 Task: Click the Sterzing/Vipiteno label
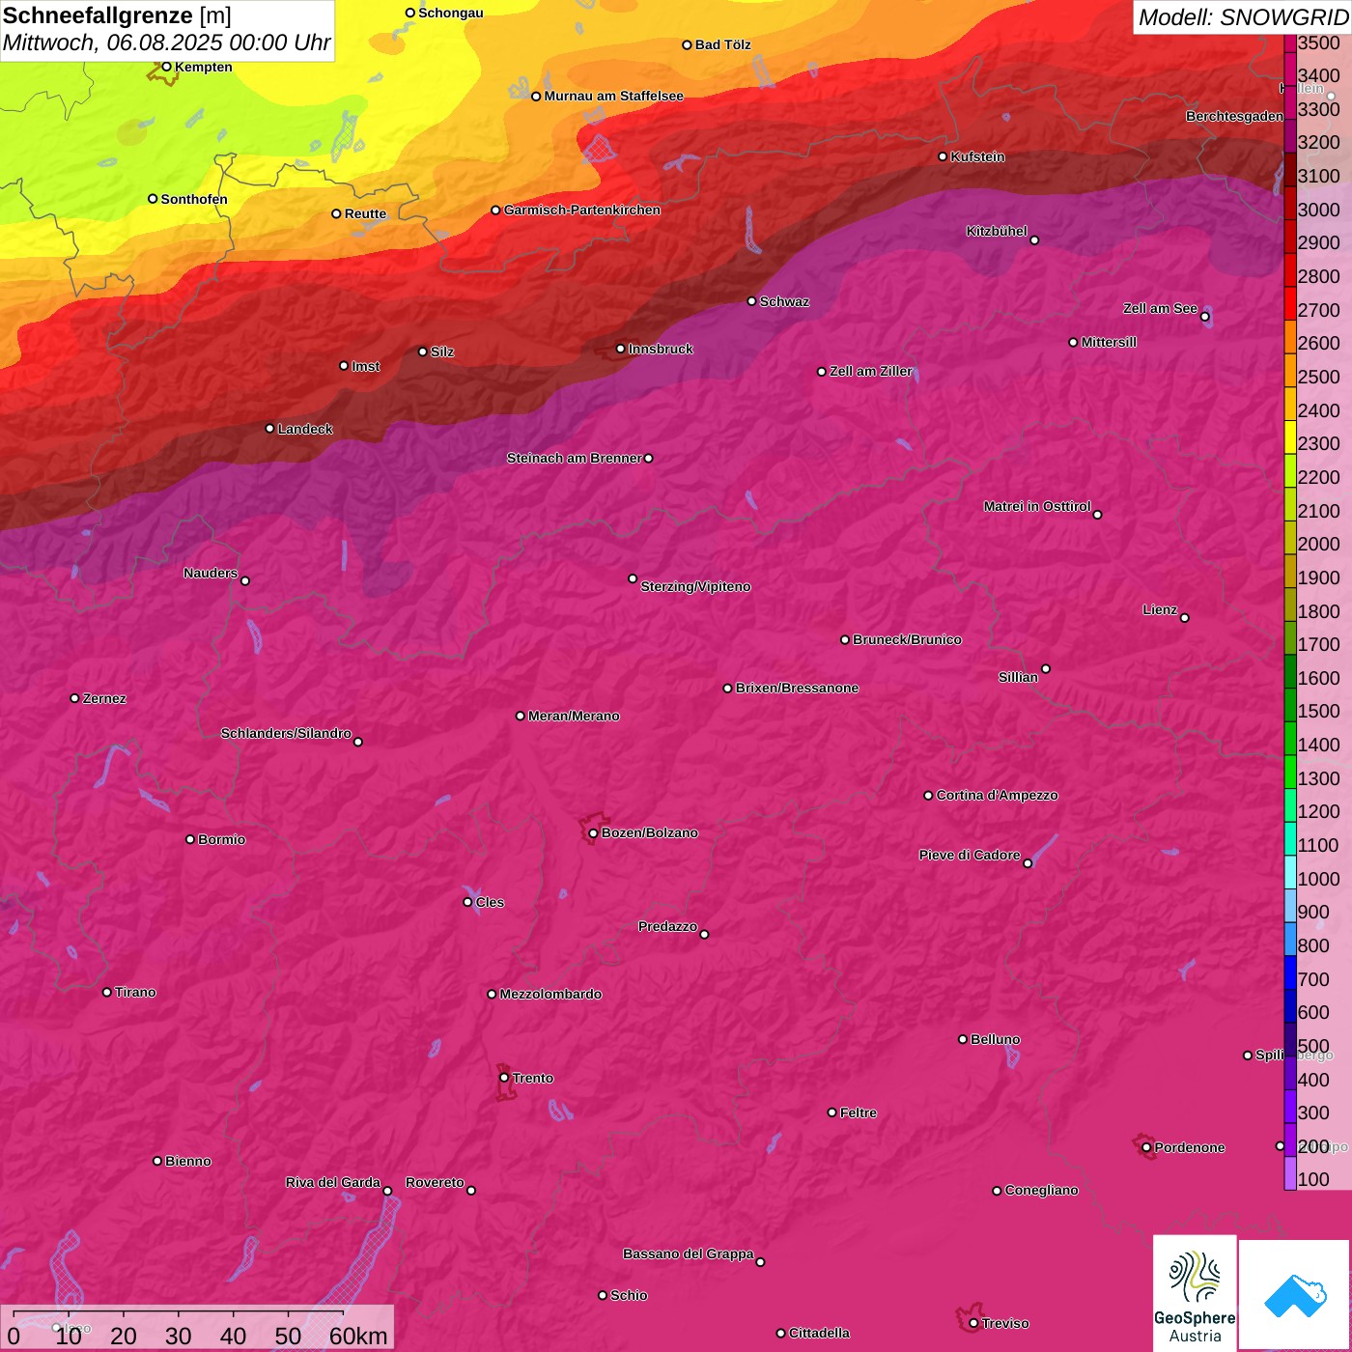point(695,586)
